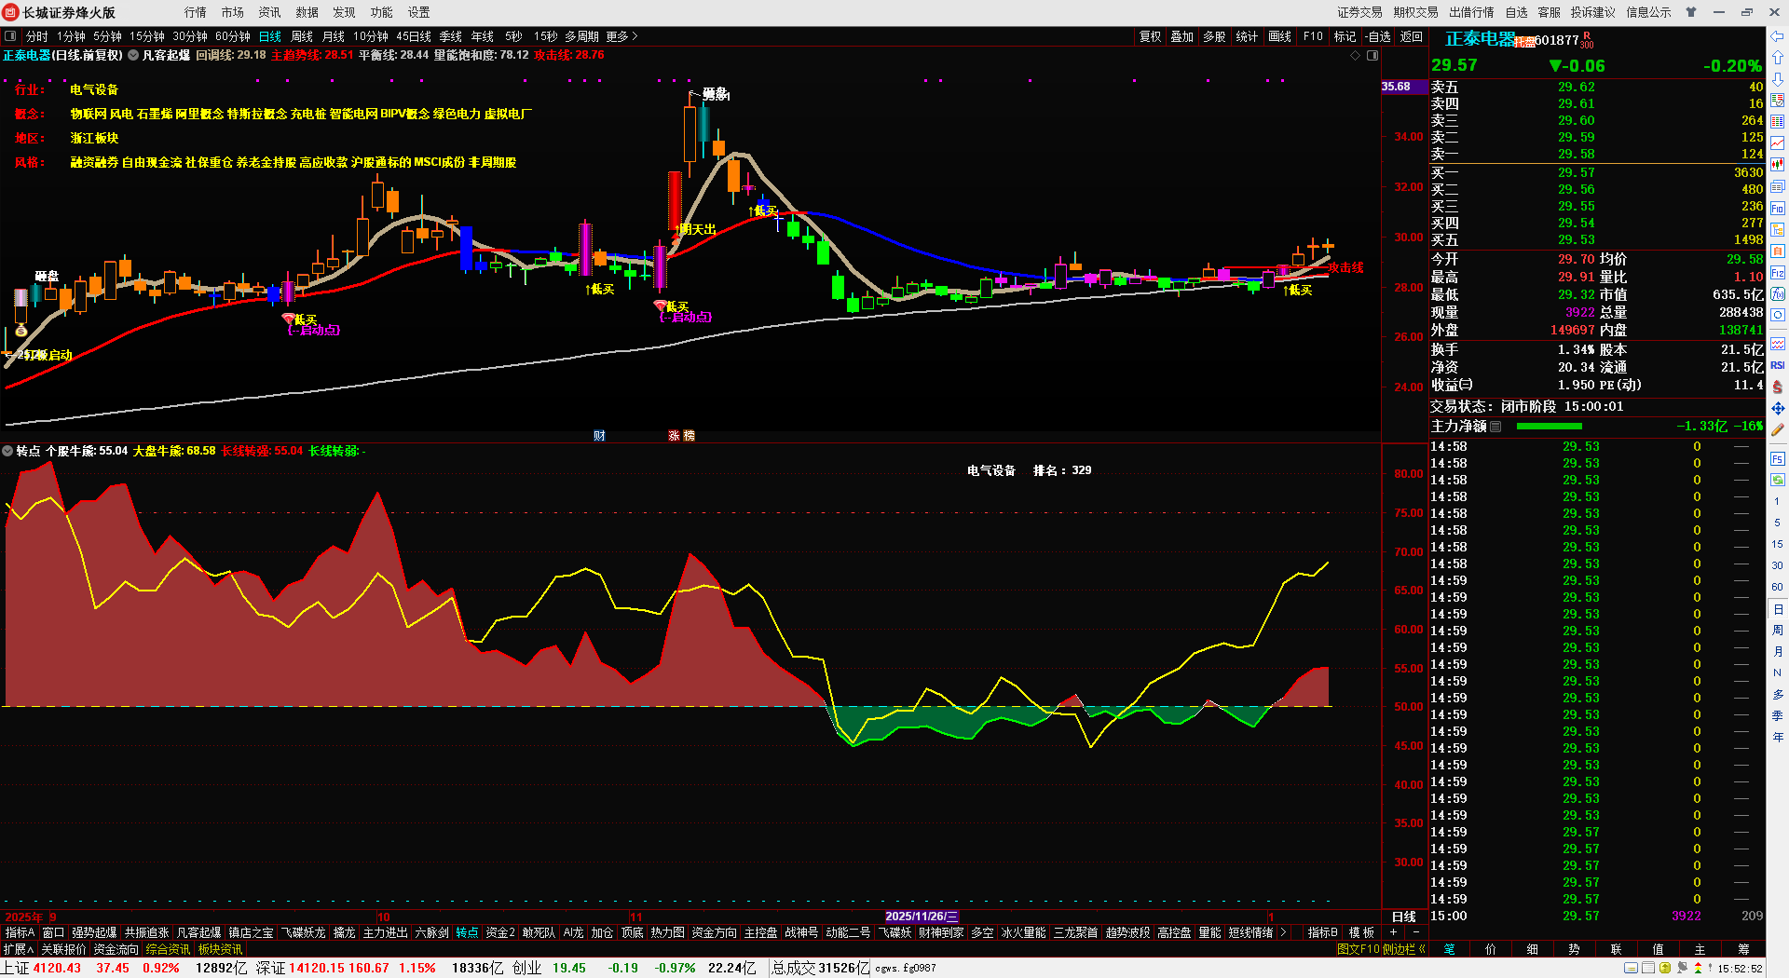
Task: Click the 返回 back button
Action: [1412, 36]
